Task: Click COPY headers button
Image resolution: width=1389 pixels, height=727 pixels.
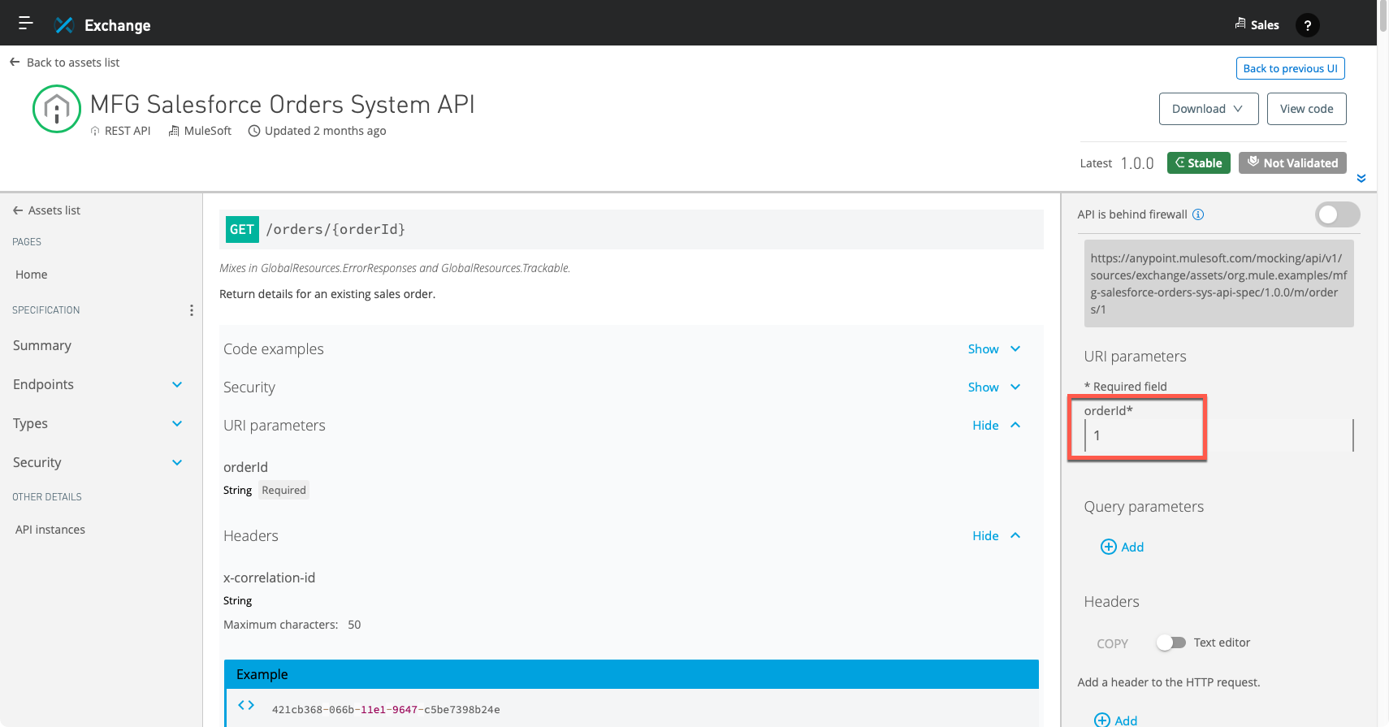Action: pos(1112,643)
